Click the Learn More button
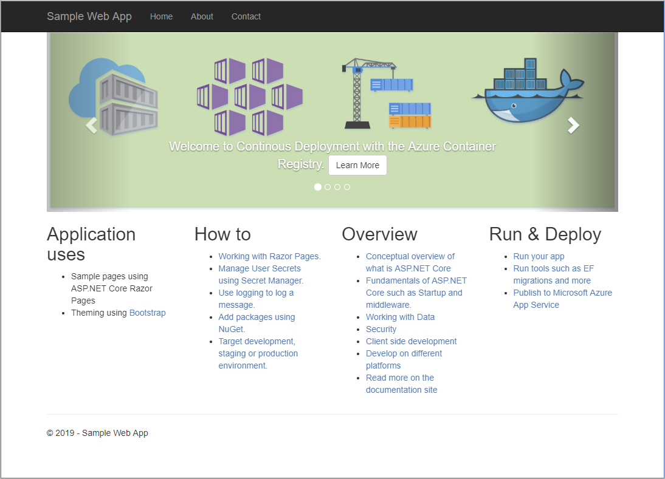The height and width of the screenshot is (479, 665). [357, 165]
